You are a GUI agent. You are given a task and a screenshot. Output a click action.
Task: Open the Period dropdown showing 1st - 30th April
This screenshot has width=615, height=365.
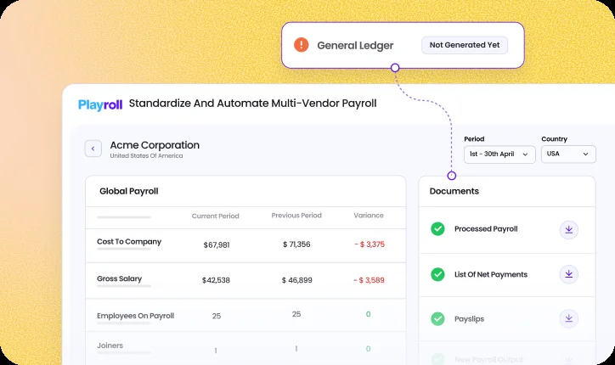pyautogui.click(x=499, y=154)
